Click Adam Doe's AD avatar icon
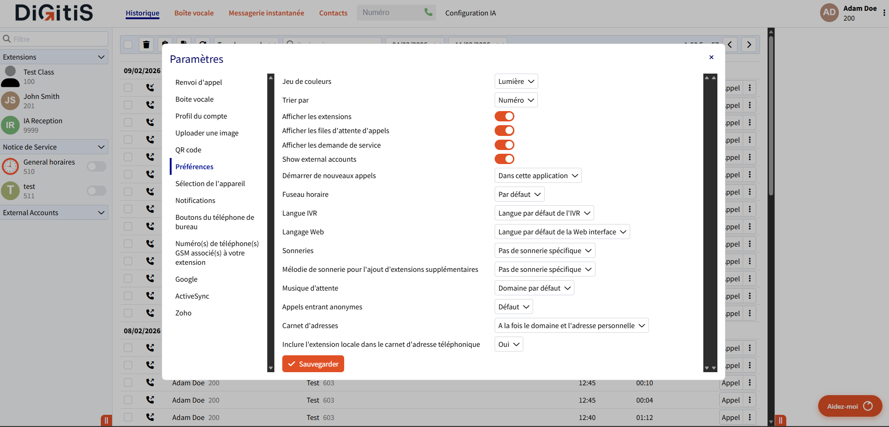 (829, 13)
